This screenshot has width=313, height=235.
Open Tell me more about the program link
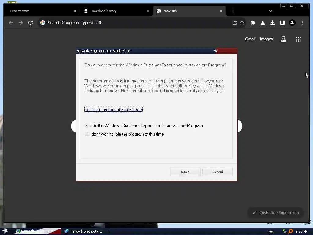click(113, 110)
